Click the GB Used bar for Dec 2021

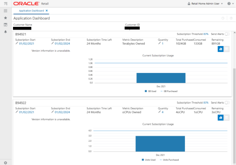coord(161,78)
